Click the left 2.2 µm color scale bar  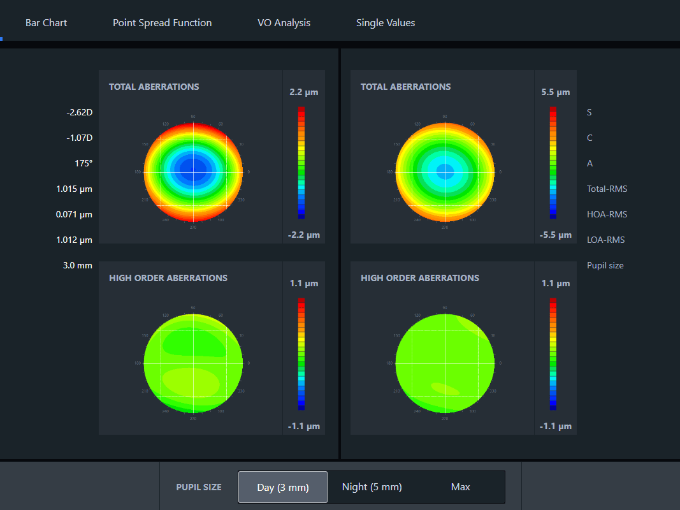(x=301, y=163)
